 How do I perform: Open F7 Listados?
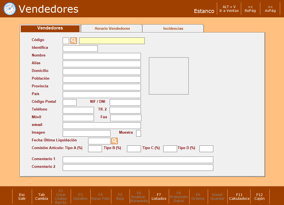coord(159,196)
